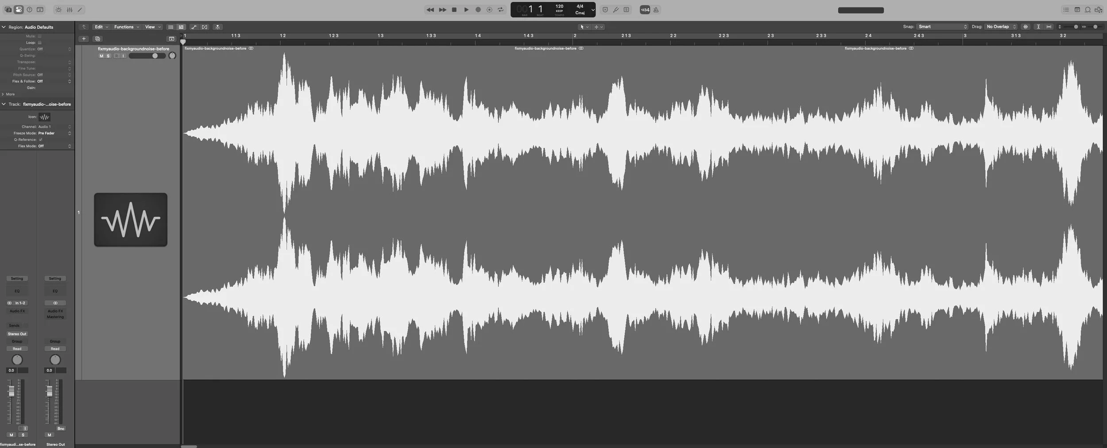Open the LCD display mode dropdown

click(593, 10)
